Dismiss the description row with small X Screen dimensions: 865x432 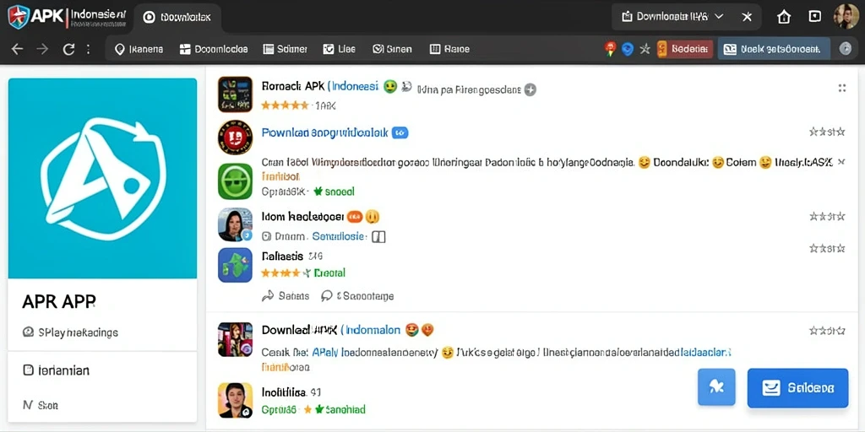click(841, 162)
